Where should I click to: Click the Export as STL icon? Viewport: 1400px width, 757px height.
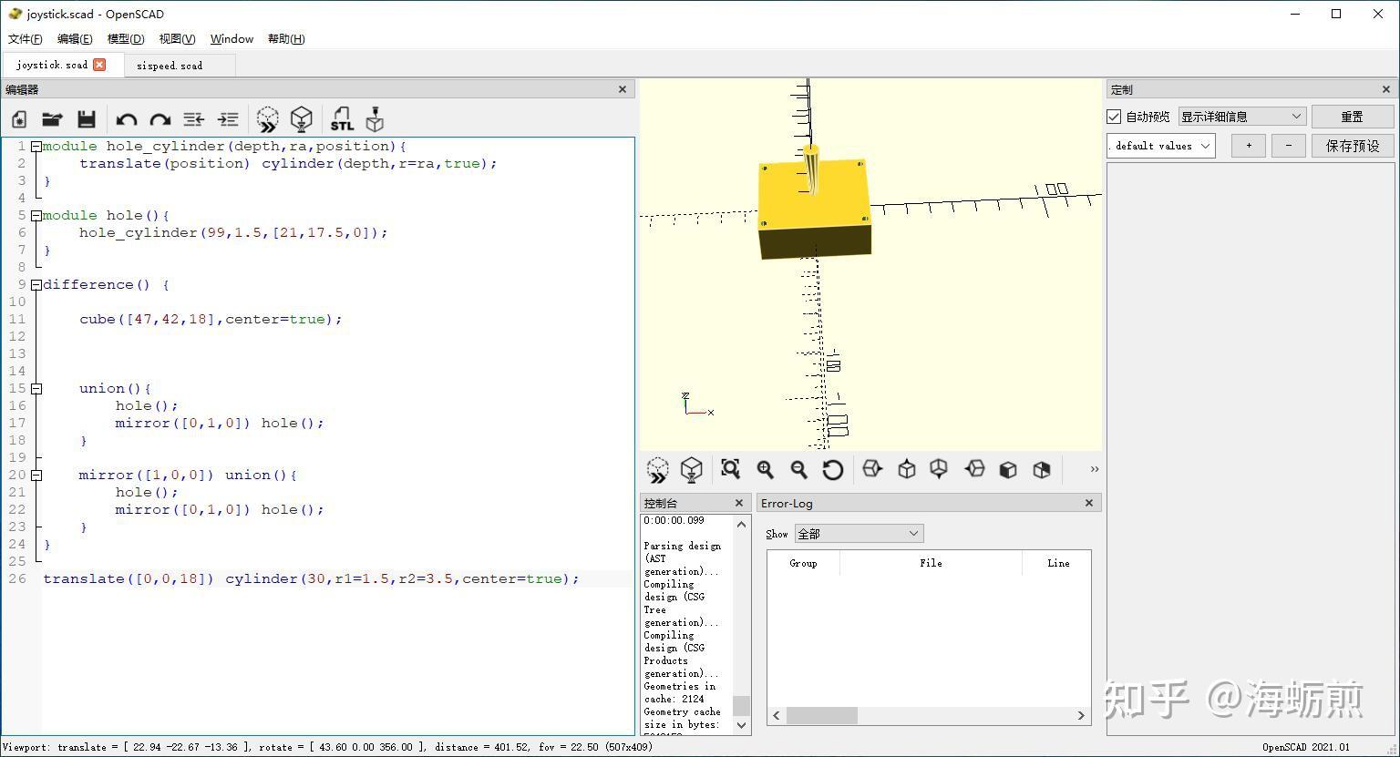pyautogui.click(x=342, y=119)
